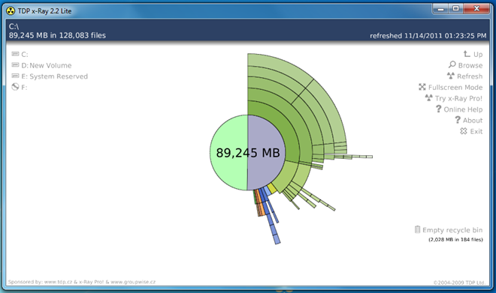Click the yellow wedge near the center circle
496x293 pixels.
[272, 188]
